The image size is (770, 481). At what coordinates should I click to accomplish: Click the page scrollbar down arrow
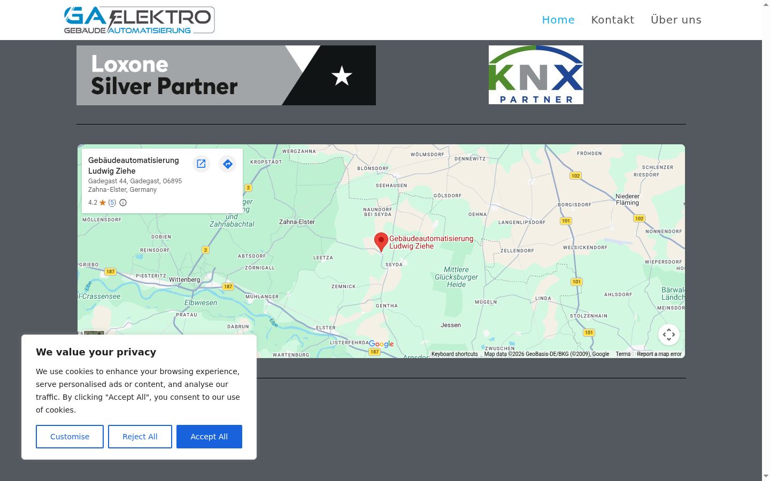[x=766, y=476]
